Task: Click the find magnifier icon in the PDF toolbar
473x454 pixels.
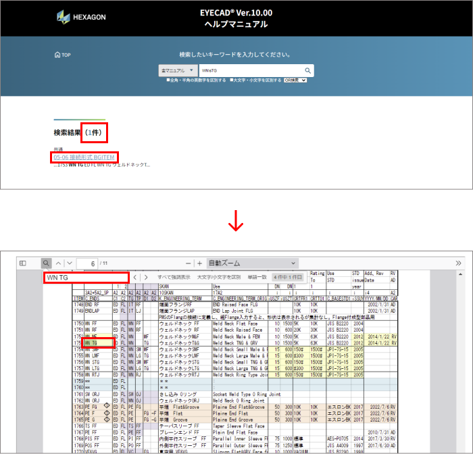Action: (46, 263)
